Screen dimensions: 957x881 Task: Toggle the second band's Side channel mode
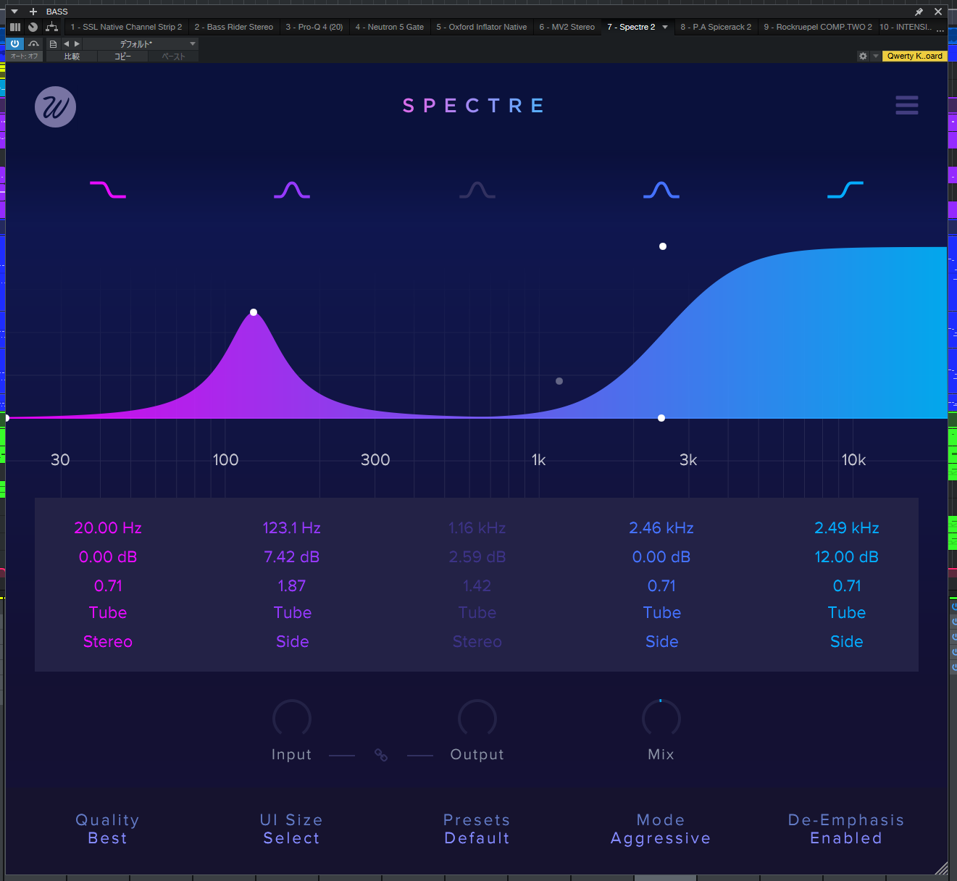292,642
